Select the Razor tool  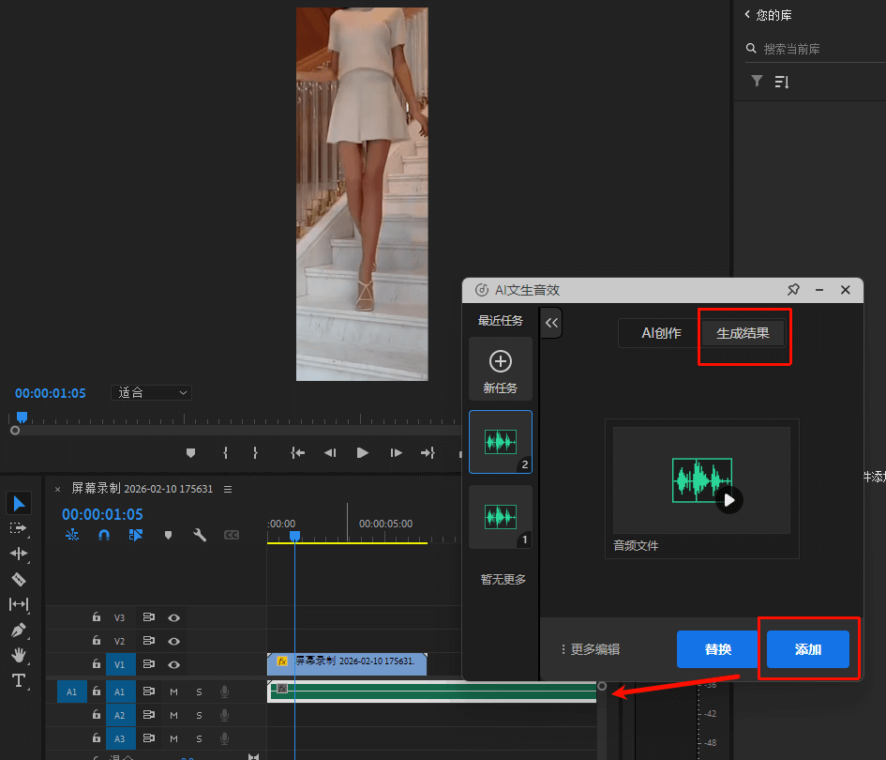click(x=19, y=579)
